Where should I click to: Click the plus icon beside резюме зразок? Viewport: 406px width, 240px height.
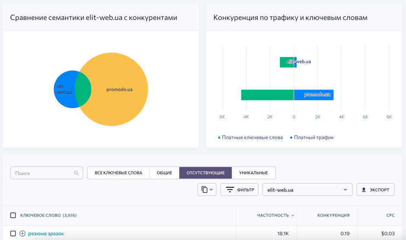(x=22, y=234)
